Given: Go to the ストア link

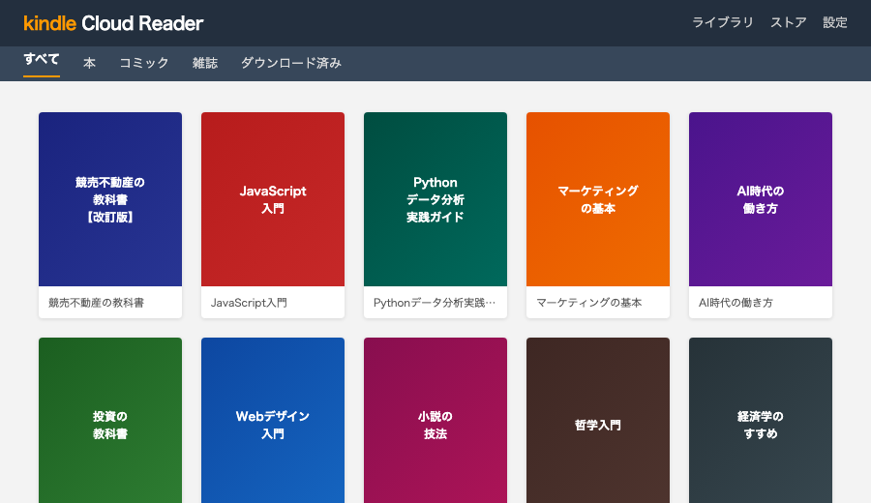Looking at the screenshot, I should 788,23.
